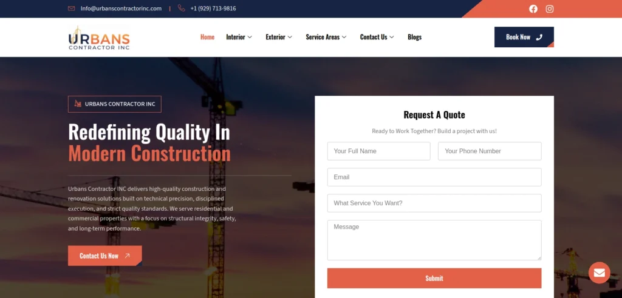Focus the Email field

click(434, 177)
